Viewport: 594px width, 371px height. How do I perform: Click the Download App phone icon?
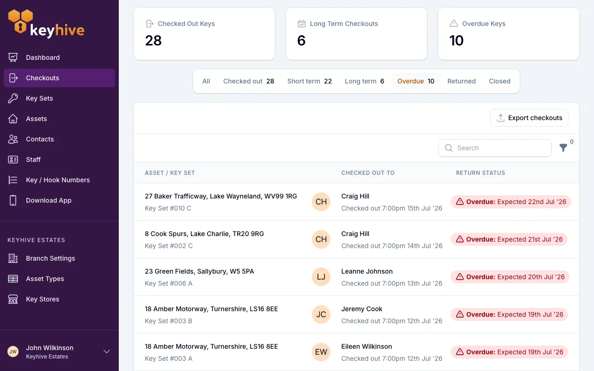(13, 200)
